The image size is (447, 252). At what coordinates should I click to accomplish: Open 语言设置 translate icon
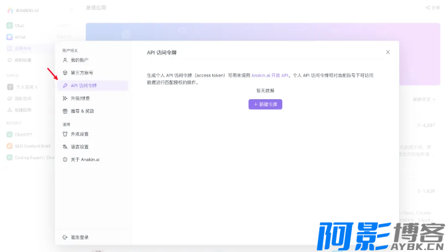coord(65,147)
